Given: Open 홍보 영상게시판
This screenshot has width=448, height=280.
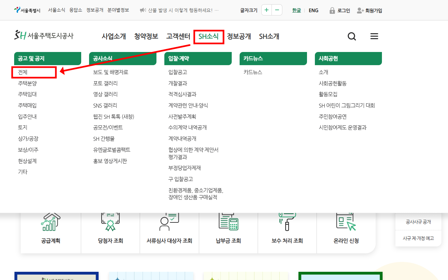Looking at the screenshot, I should (x=110, y=161).
